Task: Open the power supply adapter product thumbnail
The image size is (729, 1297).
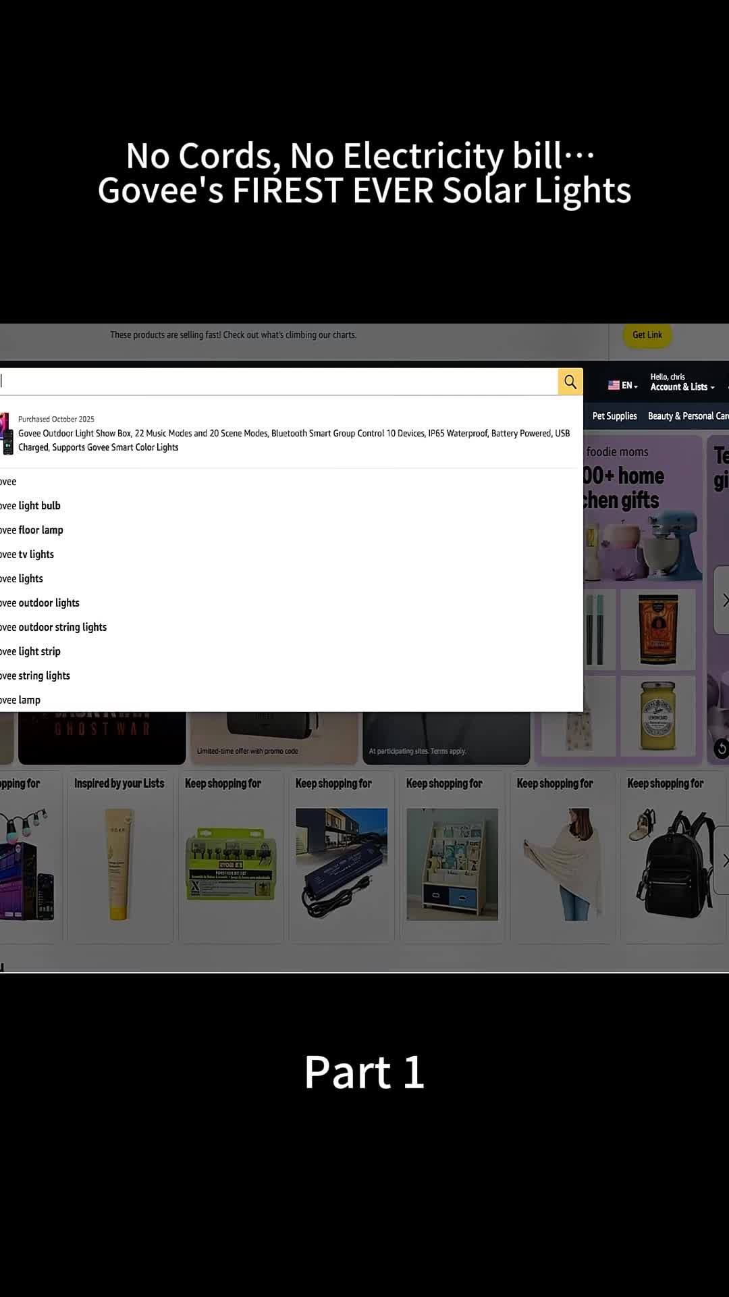Action: (x=342, y=864)
